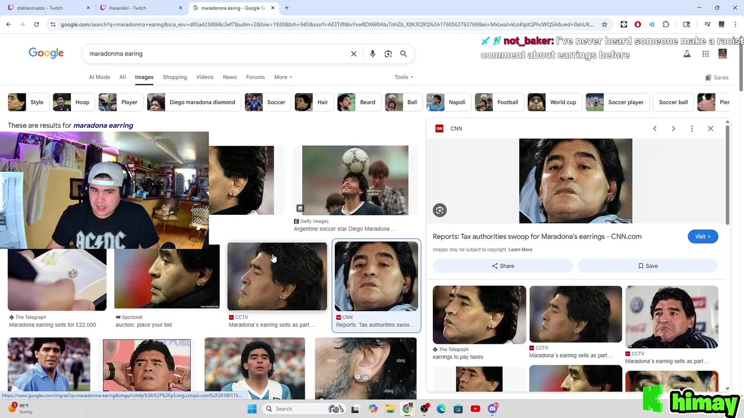
Task: Open a new browser tab
Action: point(287,8)
